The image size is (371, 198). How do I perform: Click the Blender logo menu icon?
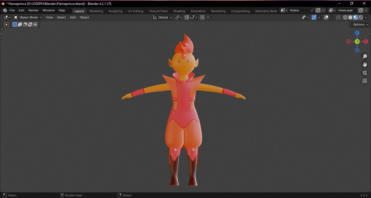click(x=5, y=10)
